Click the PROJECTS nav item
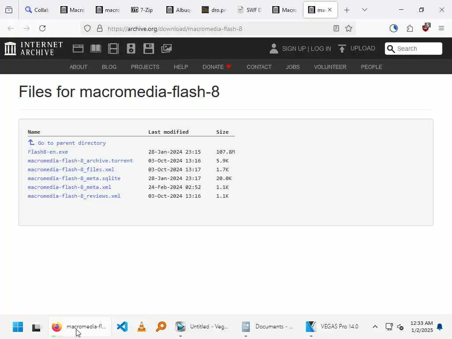Image resolution: width=452 pixels, height=339 pixels. click(145, 67)
